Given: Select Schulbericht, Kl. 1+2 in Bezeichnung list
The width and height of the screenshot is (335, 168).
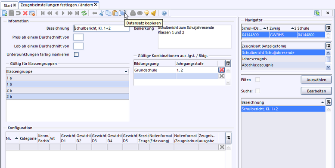Looking at the screenshot, I should tap(283, 109).
